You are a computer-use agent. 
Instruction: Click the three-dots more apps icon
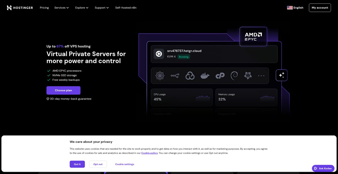click(261, 76)
